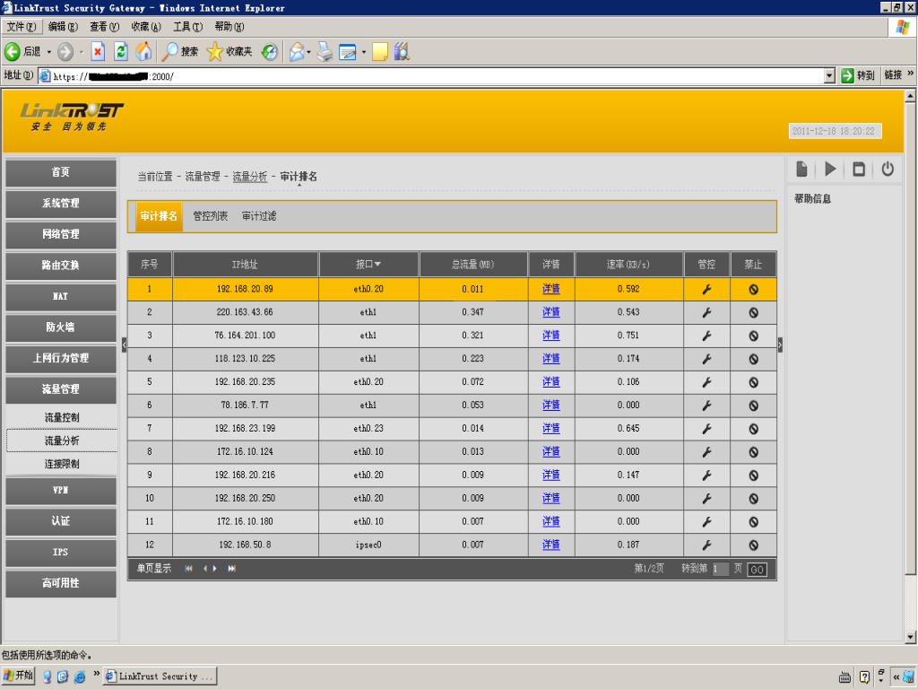Open the address bar dropdown arrow

pos(829,75)
